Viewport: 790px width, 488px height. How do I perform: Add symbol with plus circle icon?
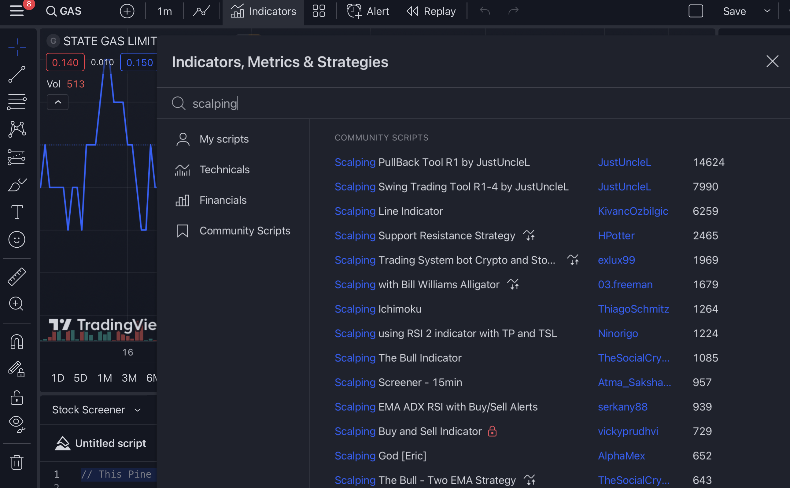point(127,11)
